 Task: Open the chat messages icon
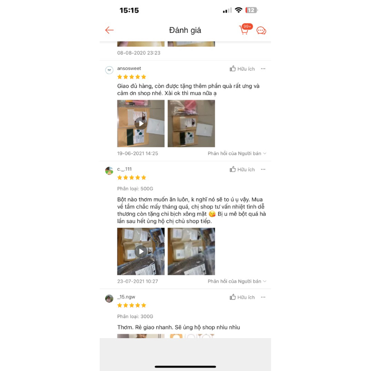tap(261, 31)
